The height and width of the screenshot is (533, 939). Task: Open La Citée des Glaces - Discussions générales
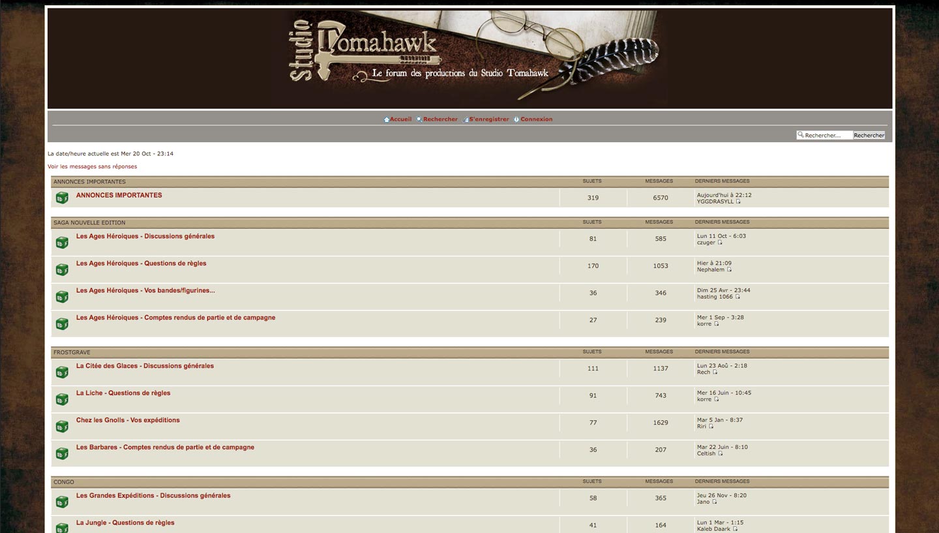tap(145, 366)
